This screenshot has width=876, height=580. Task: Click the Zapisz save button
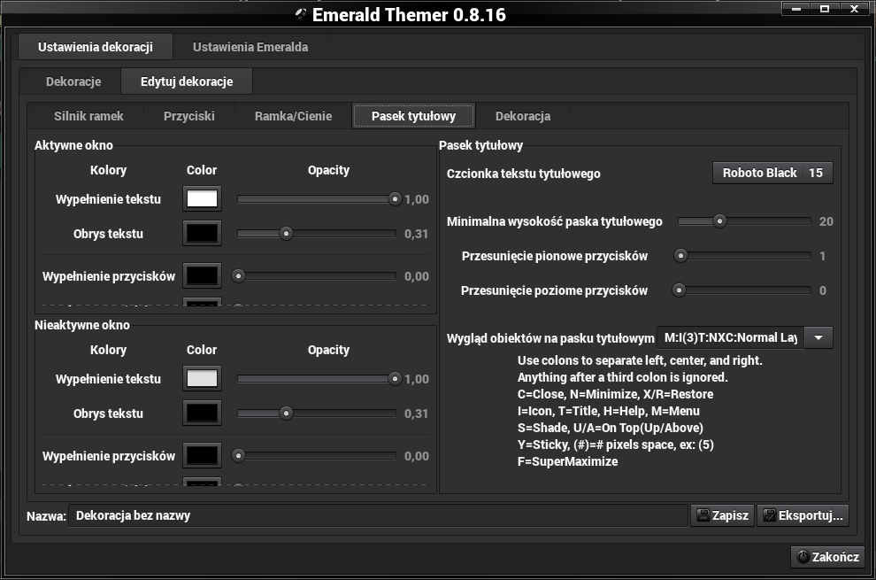click(722, 515)
